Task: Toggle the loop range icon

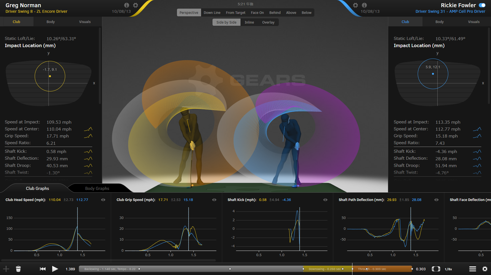Action: (436, 269)
